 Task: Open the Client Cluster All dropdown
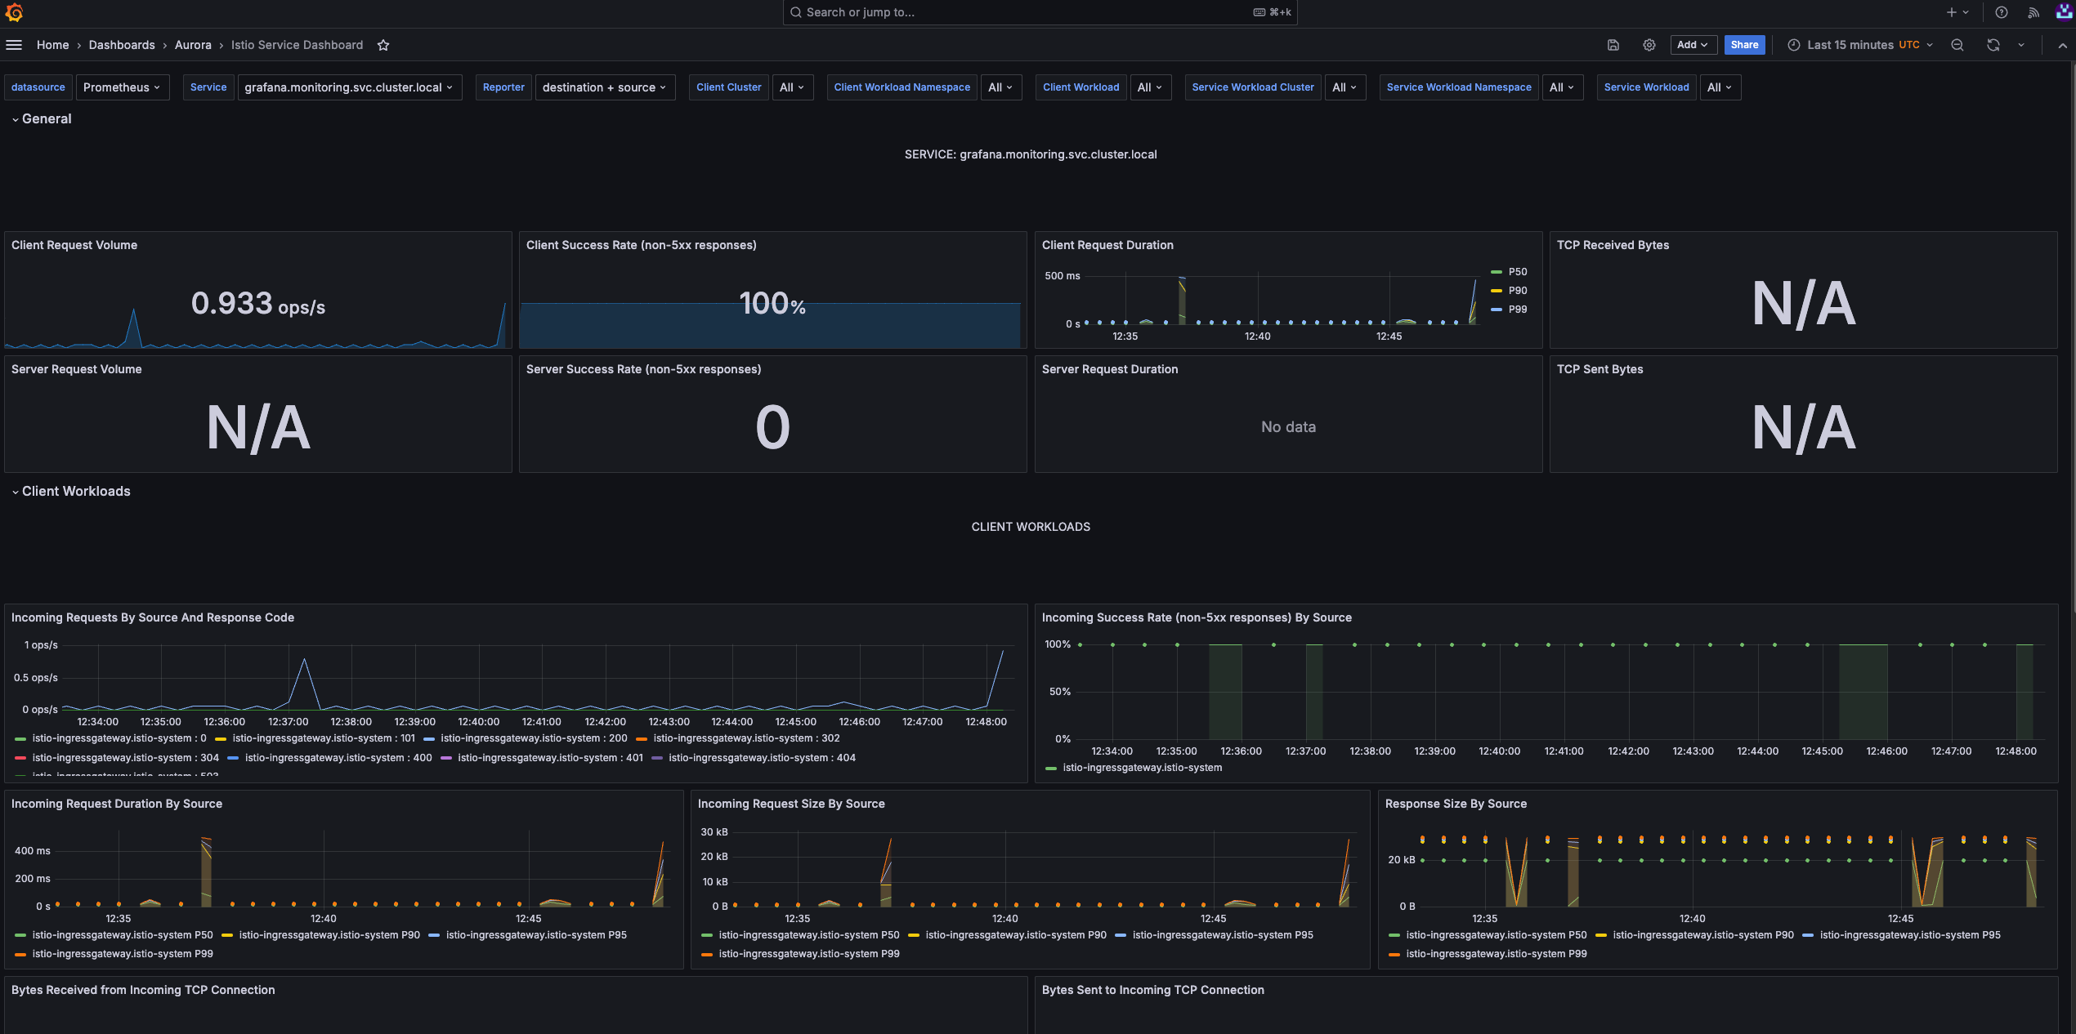pos(792,87)
